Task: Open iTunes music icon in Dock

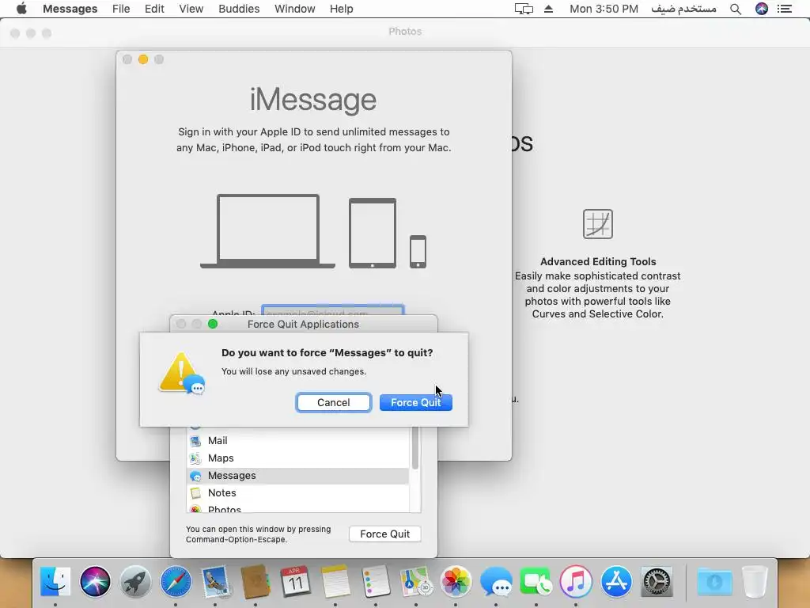Action: point(576,581)
